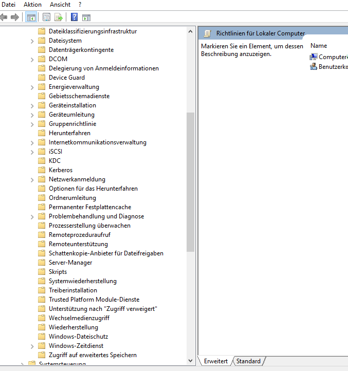The width and height of the screenshot is (348, 371).
Task: Click the Computerkonfiguration icon in the right pane
Action: (313, 57)
